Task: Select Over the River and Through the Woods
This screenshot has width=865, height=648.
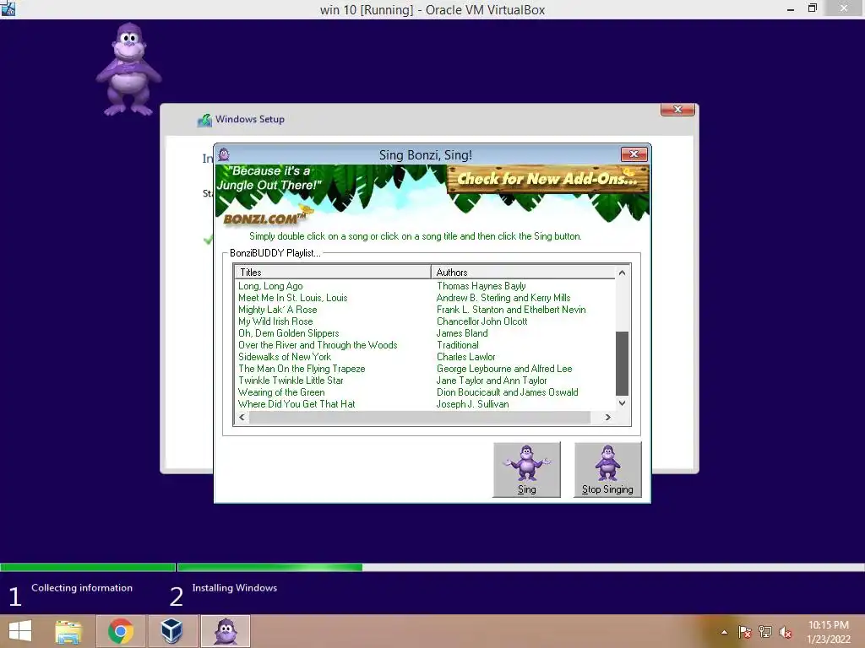Action: pos(318,345)
